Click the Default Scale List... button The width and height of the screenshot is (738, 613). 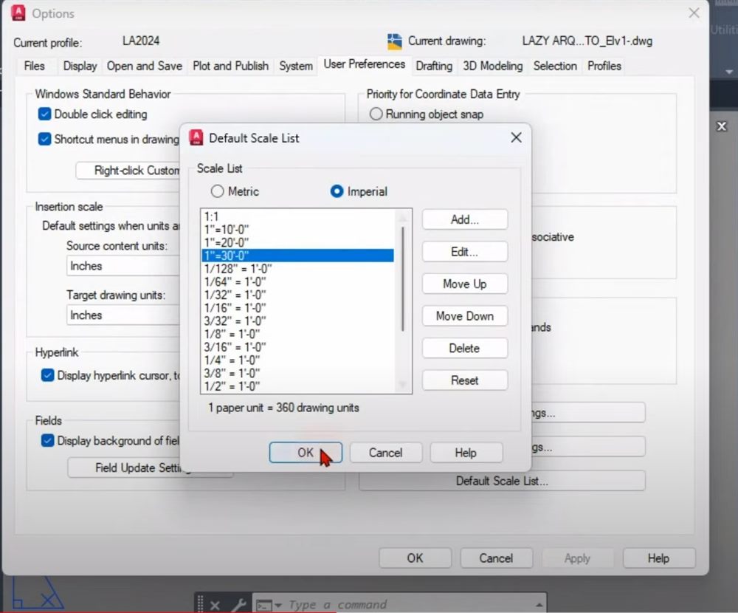click(x=502, y=481)
